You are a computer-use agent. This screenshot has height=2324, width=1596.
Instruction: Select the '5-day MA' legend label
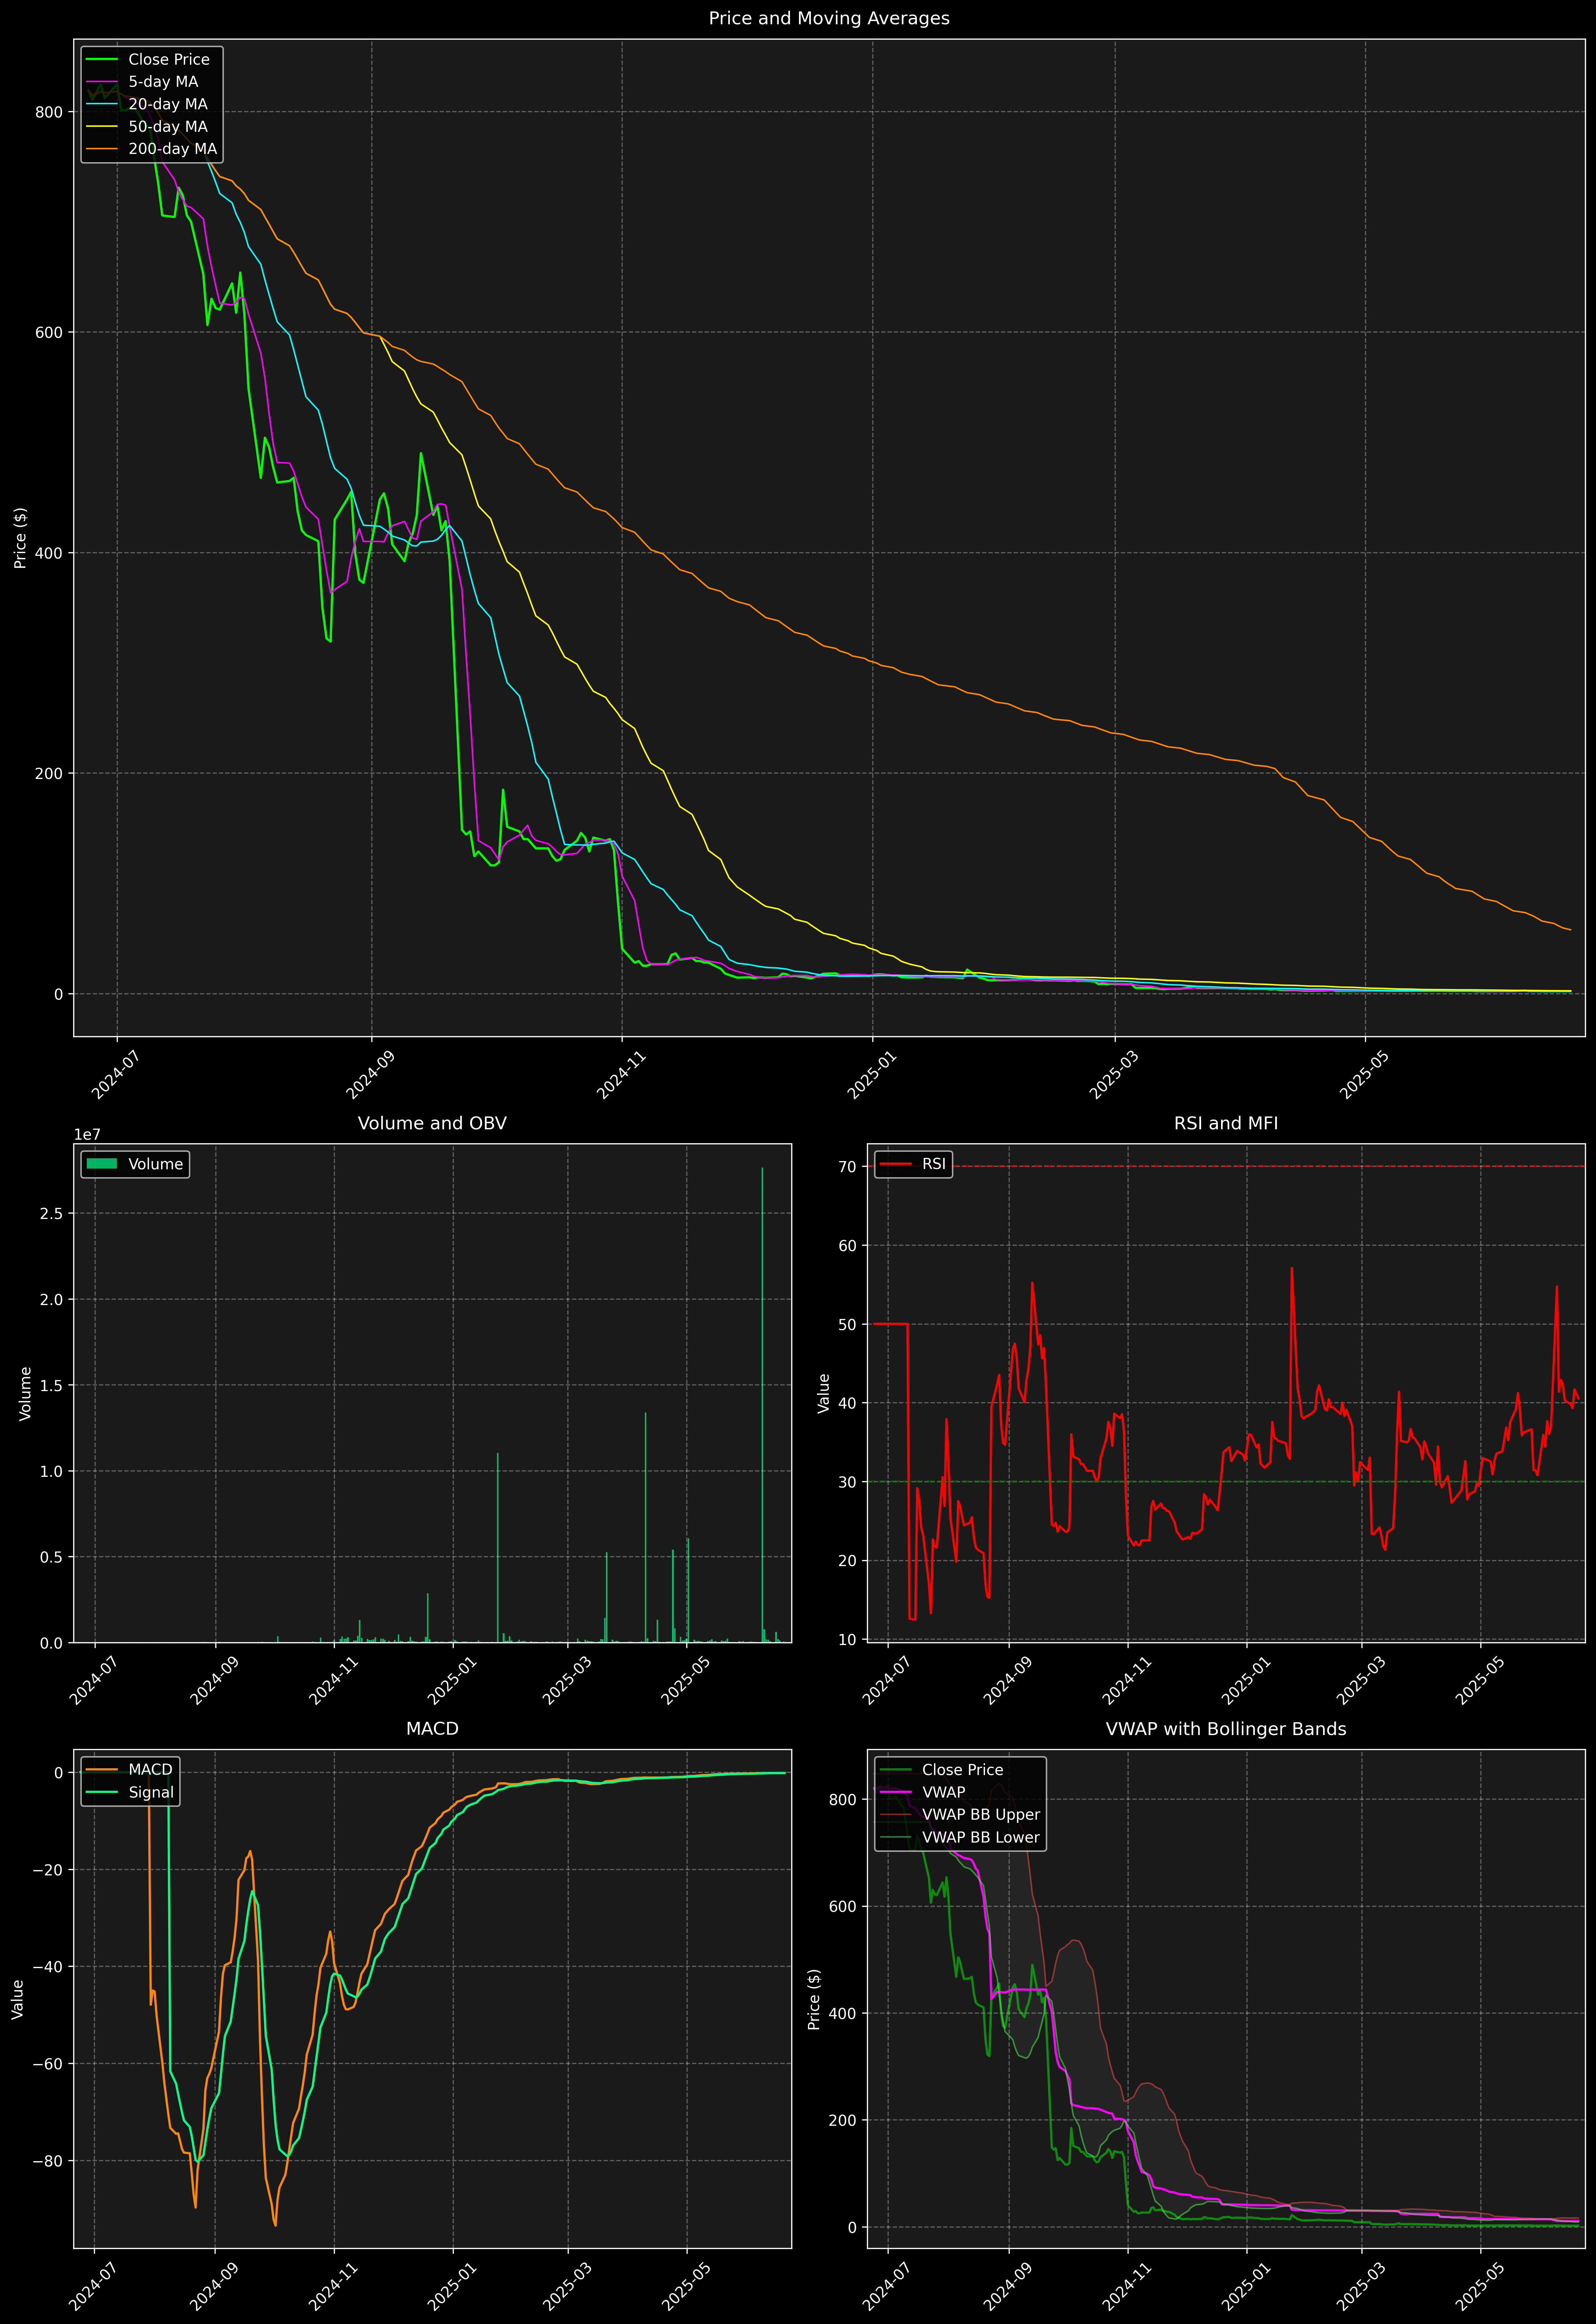(x=163, y=82)
